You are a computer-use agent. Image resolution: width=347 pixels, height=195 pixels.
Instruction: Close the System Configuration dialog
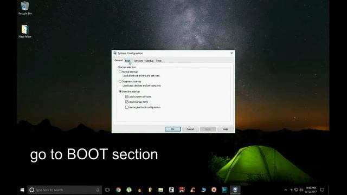(x=232, y=53)
